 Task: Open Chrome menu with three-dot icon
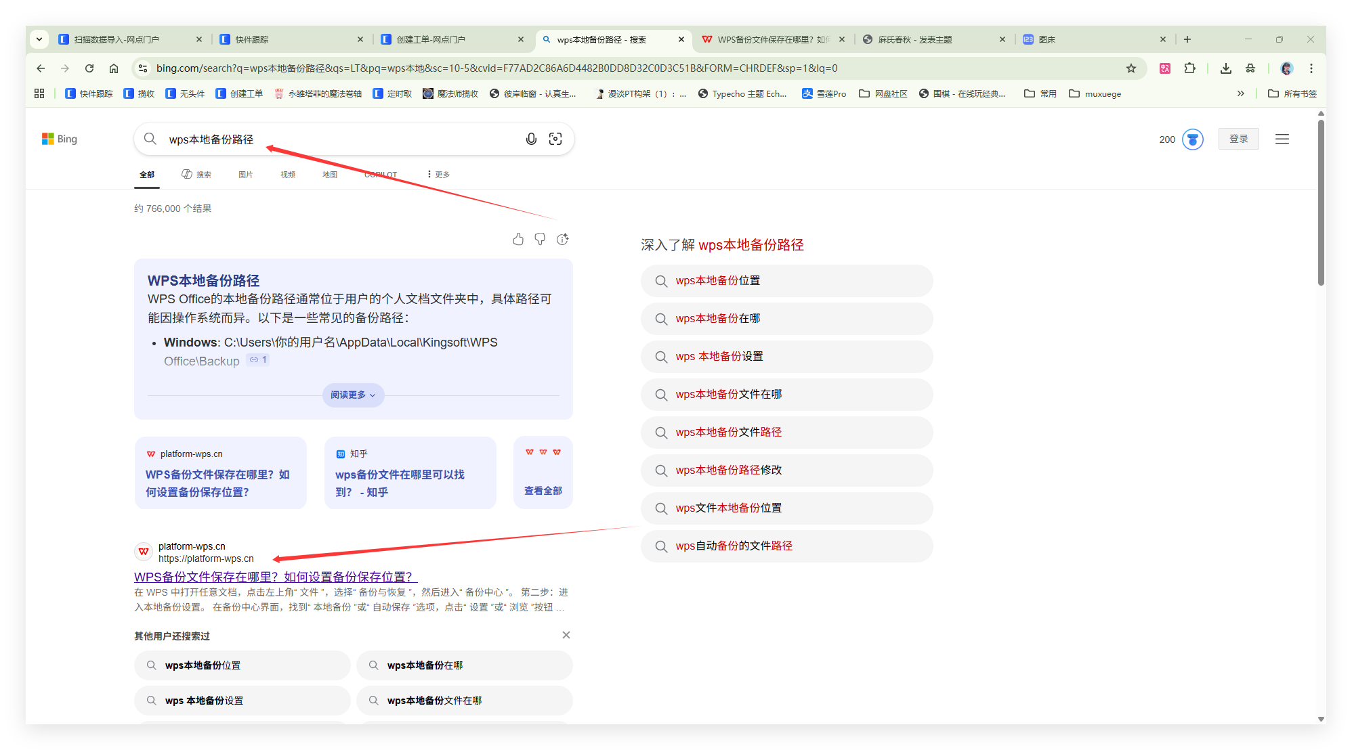1311,68
